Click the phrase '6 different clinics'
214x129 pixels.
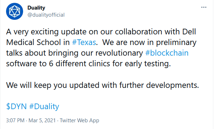[x=79, y=63]
